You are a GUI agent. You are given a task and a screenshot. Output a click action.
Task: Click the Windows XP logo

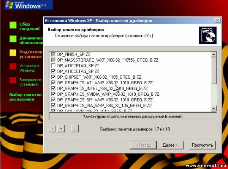[28, 5]
